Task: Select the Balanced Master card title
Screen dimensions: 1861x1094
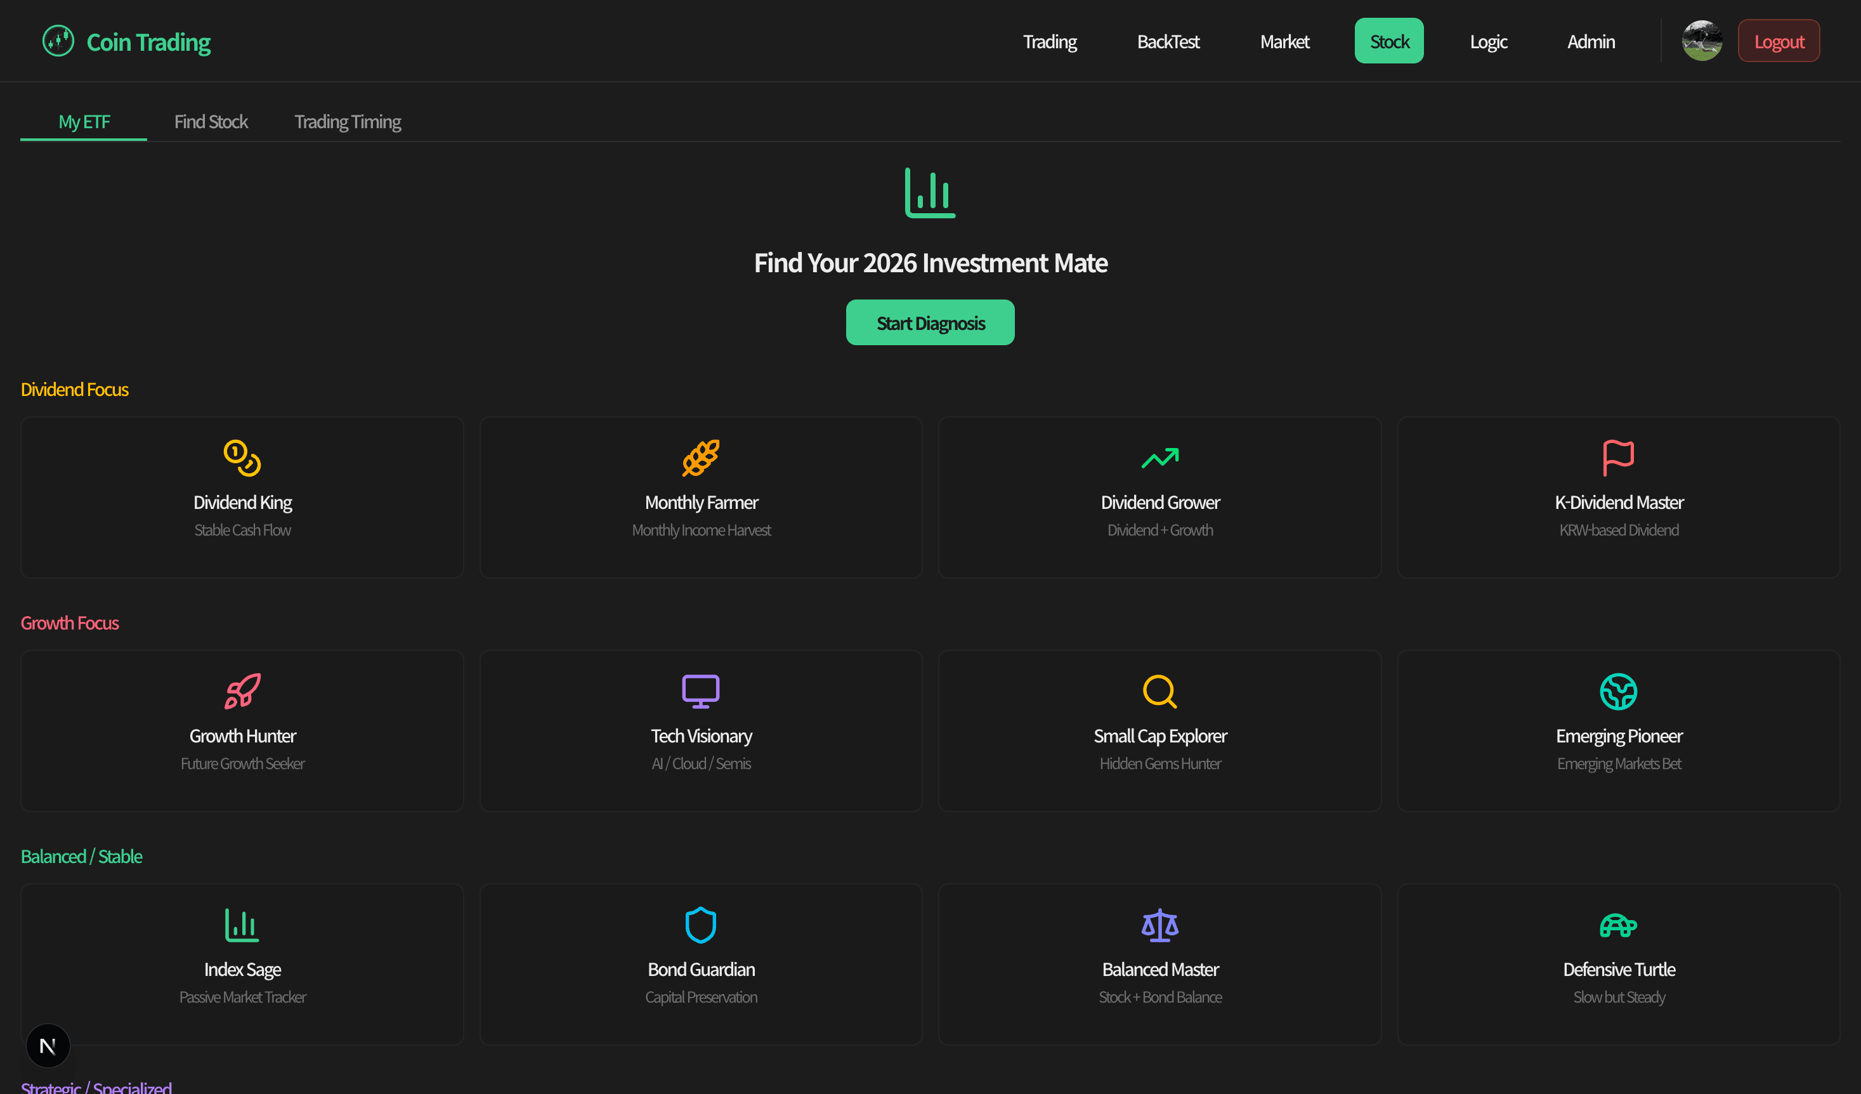Action: (1159, 969)
